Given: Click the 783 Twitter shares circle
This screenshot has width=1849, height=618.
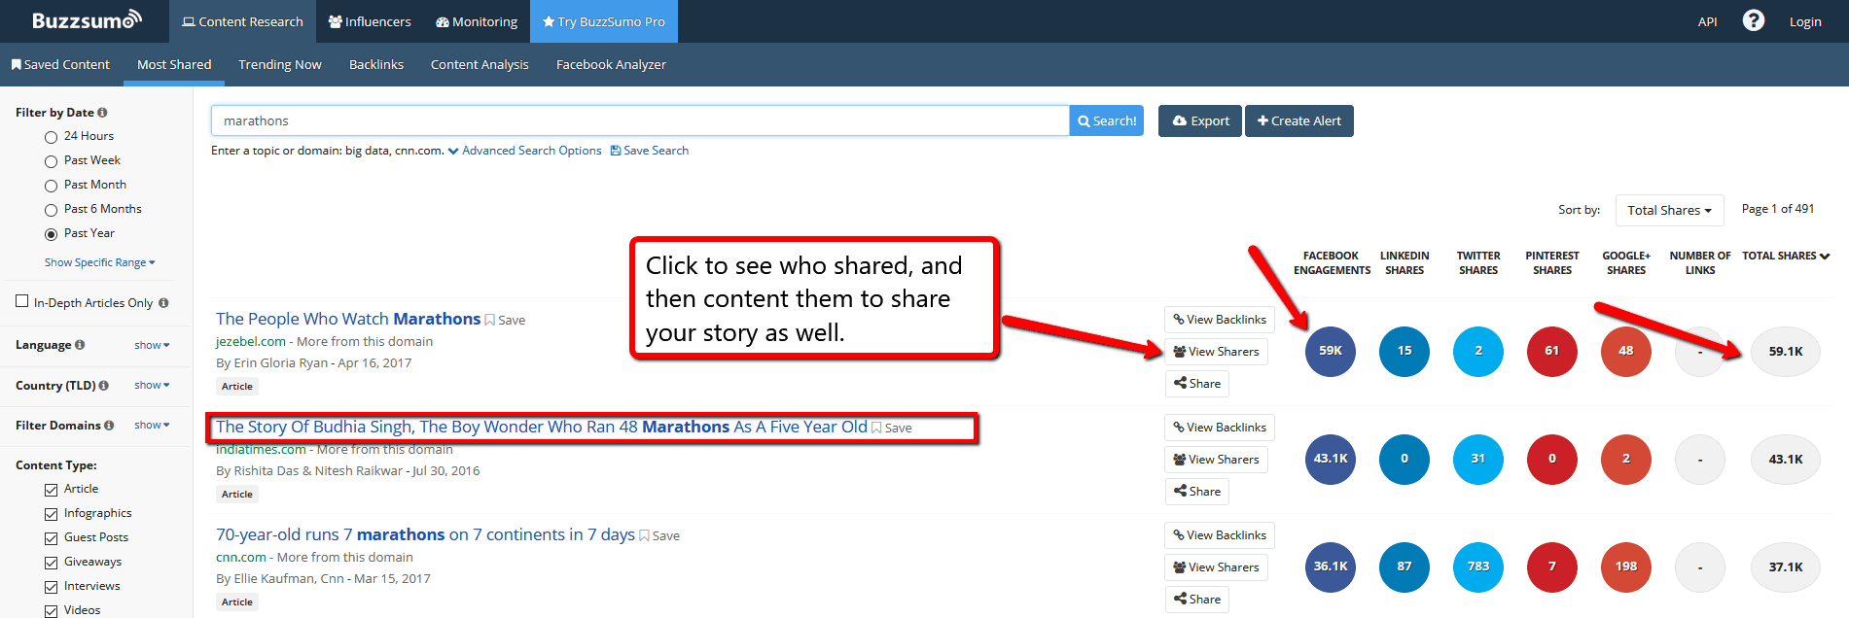Looking at the screenshot, I should pos(1478,566).
